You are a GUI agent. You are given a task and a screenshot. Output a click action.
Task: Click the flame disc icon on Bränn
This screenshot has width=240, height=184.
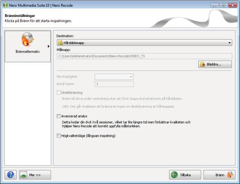(230, 175)
